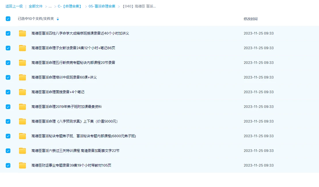
Task: Uncheck the 《八字预测求真》上下集 row checkbox
Action: point(8,121)
